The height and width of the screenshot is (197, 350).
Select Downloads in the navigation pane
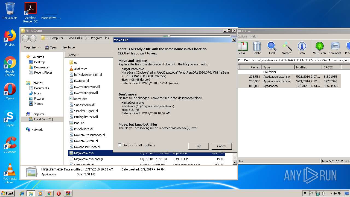41,67
